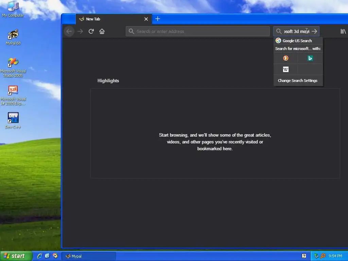The height and width of the screenshot is (261, 348).
Task: Click the help question mark tray icon
Action: point(304,256)
